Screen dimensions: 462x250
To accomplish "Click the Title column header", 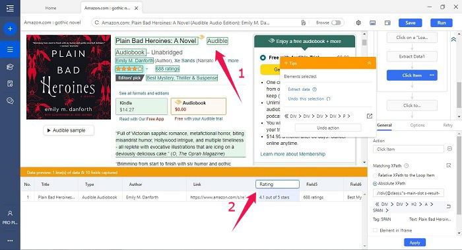I will (45, 184).
